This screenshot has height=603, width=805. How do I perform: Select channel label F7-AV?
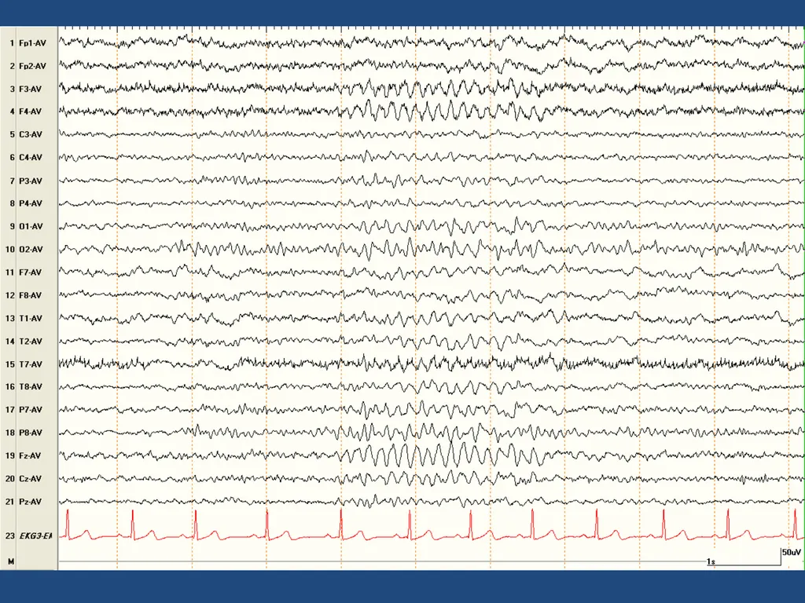coord(31,272)
